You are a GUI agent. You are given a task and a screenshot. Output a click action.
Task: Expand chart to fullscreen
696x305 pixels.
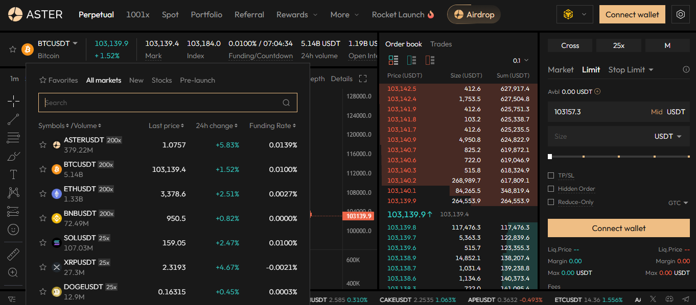tap(363, 79)
